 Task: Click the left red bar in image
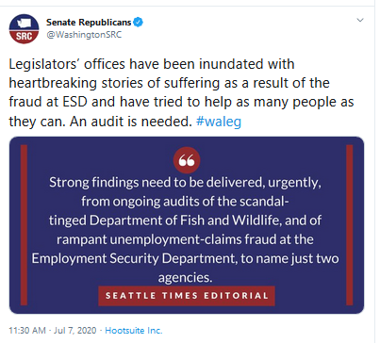coord(24,225)
